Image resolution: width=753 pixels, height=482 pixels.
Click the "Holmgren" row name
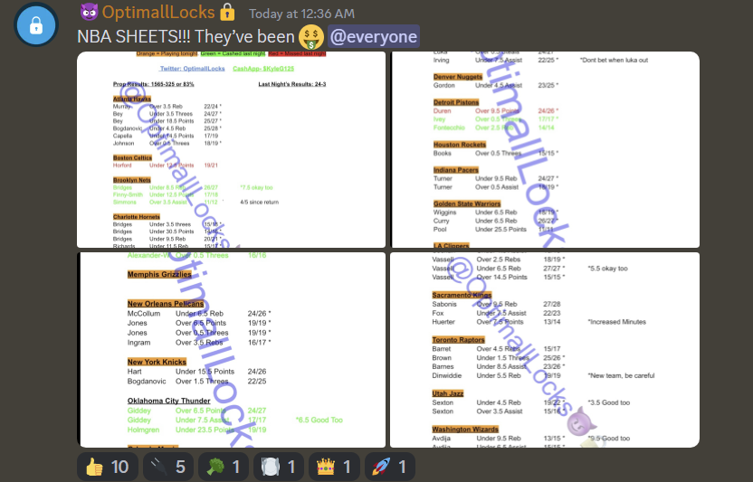tap(143, 430)
